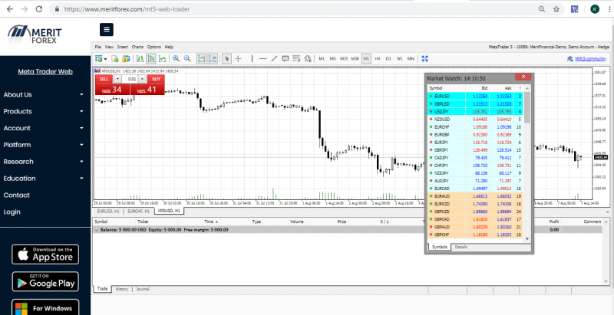Click the Market Watch symbols toolbar icon

(126, 58)
